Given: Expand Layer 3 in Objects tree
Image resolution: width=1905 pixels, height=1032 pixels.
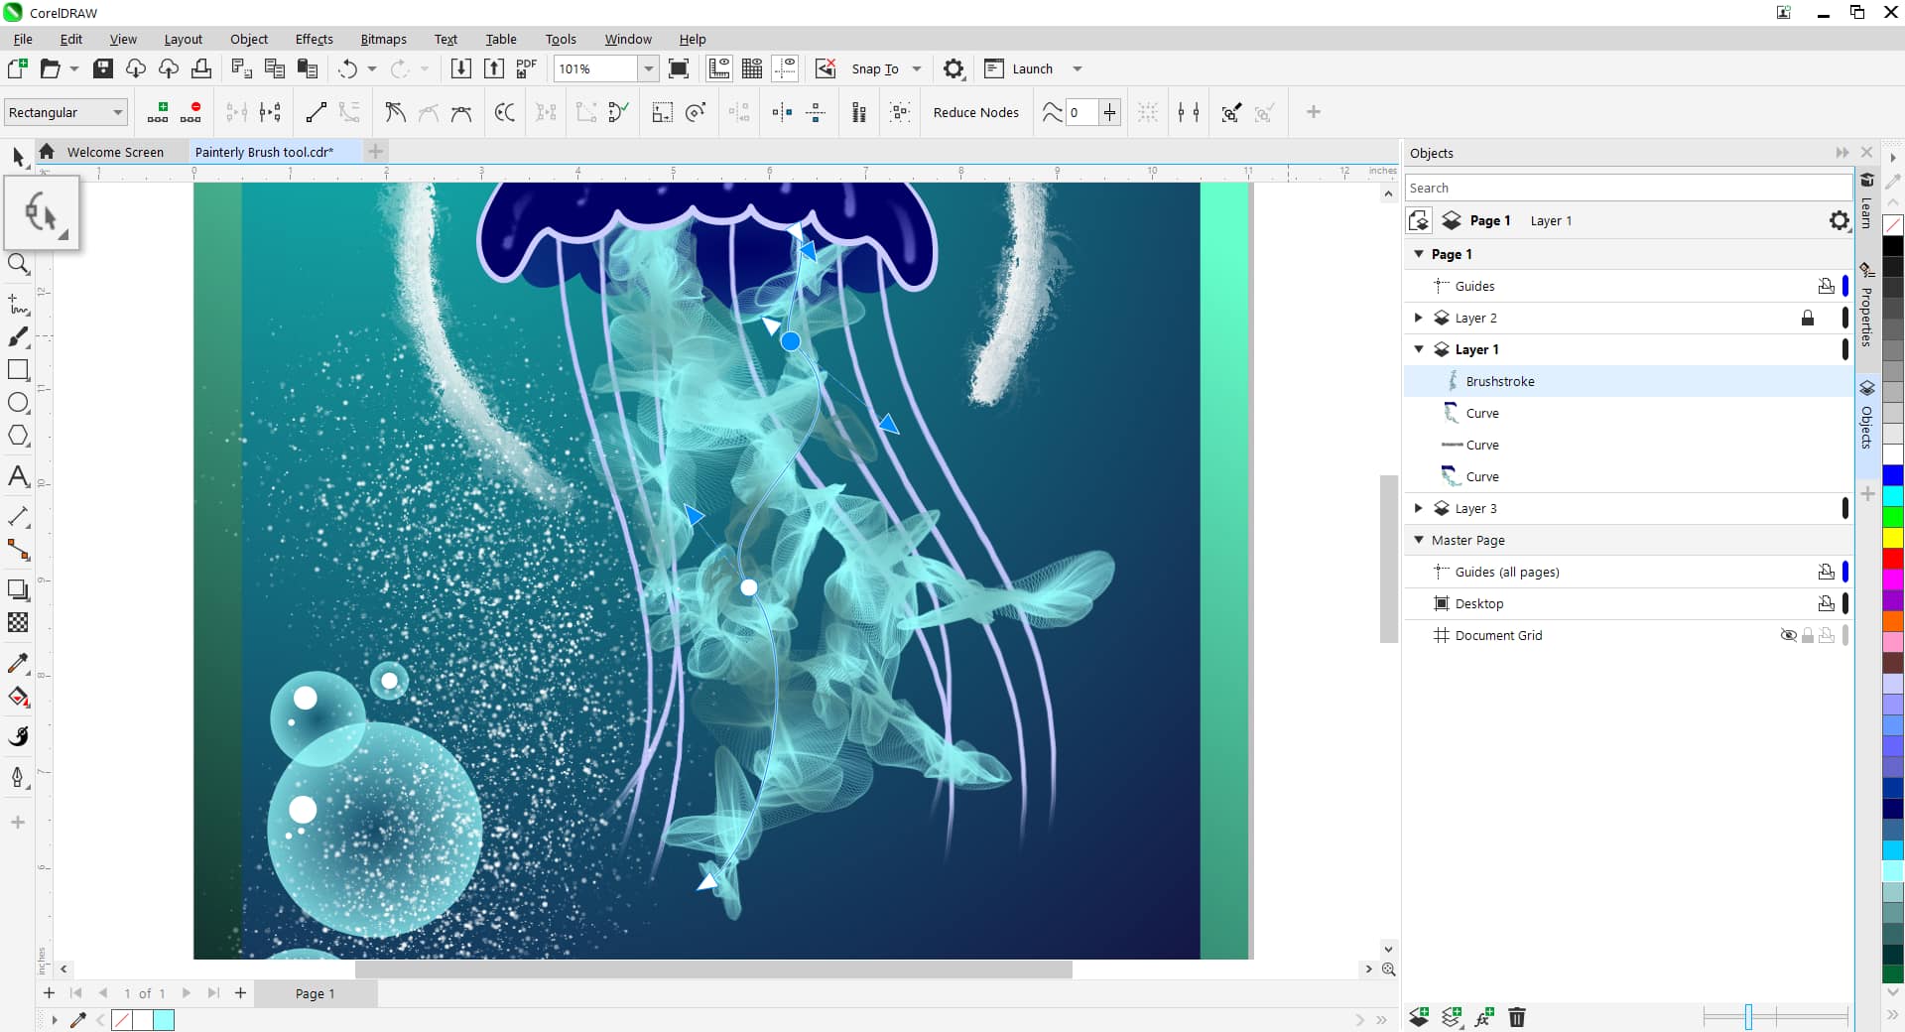Looking at the screenshot, I should click(x=1418, y=508).
